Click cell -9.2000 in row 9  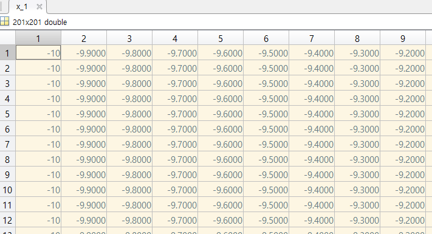coord(403,174)
